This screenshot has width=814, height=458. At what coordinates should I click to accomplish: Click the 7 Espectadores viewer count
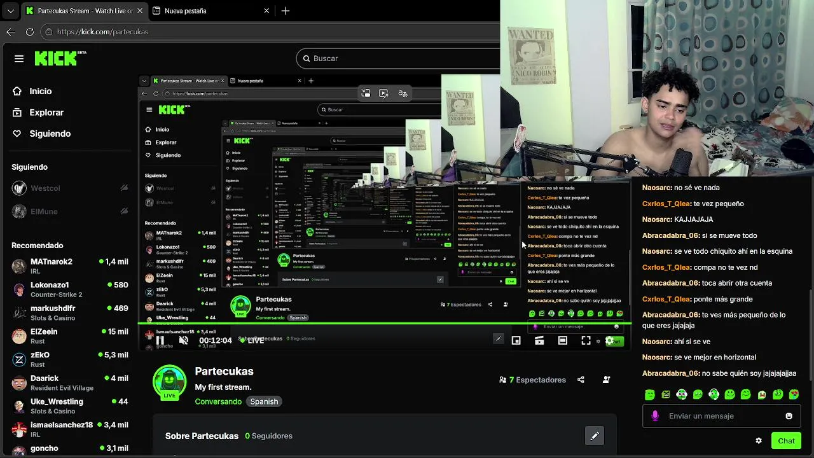532,380
